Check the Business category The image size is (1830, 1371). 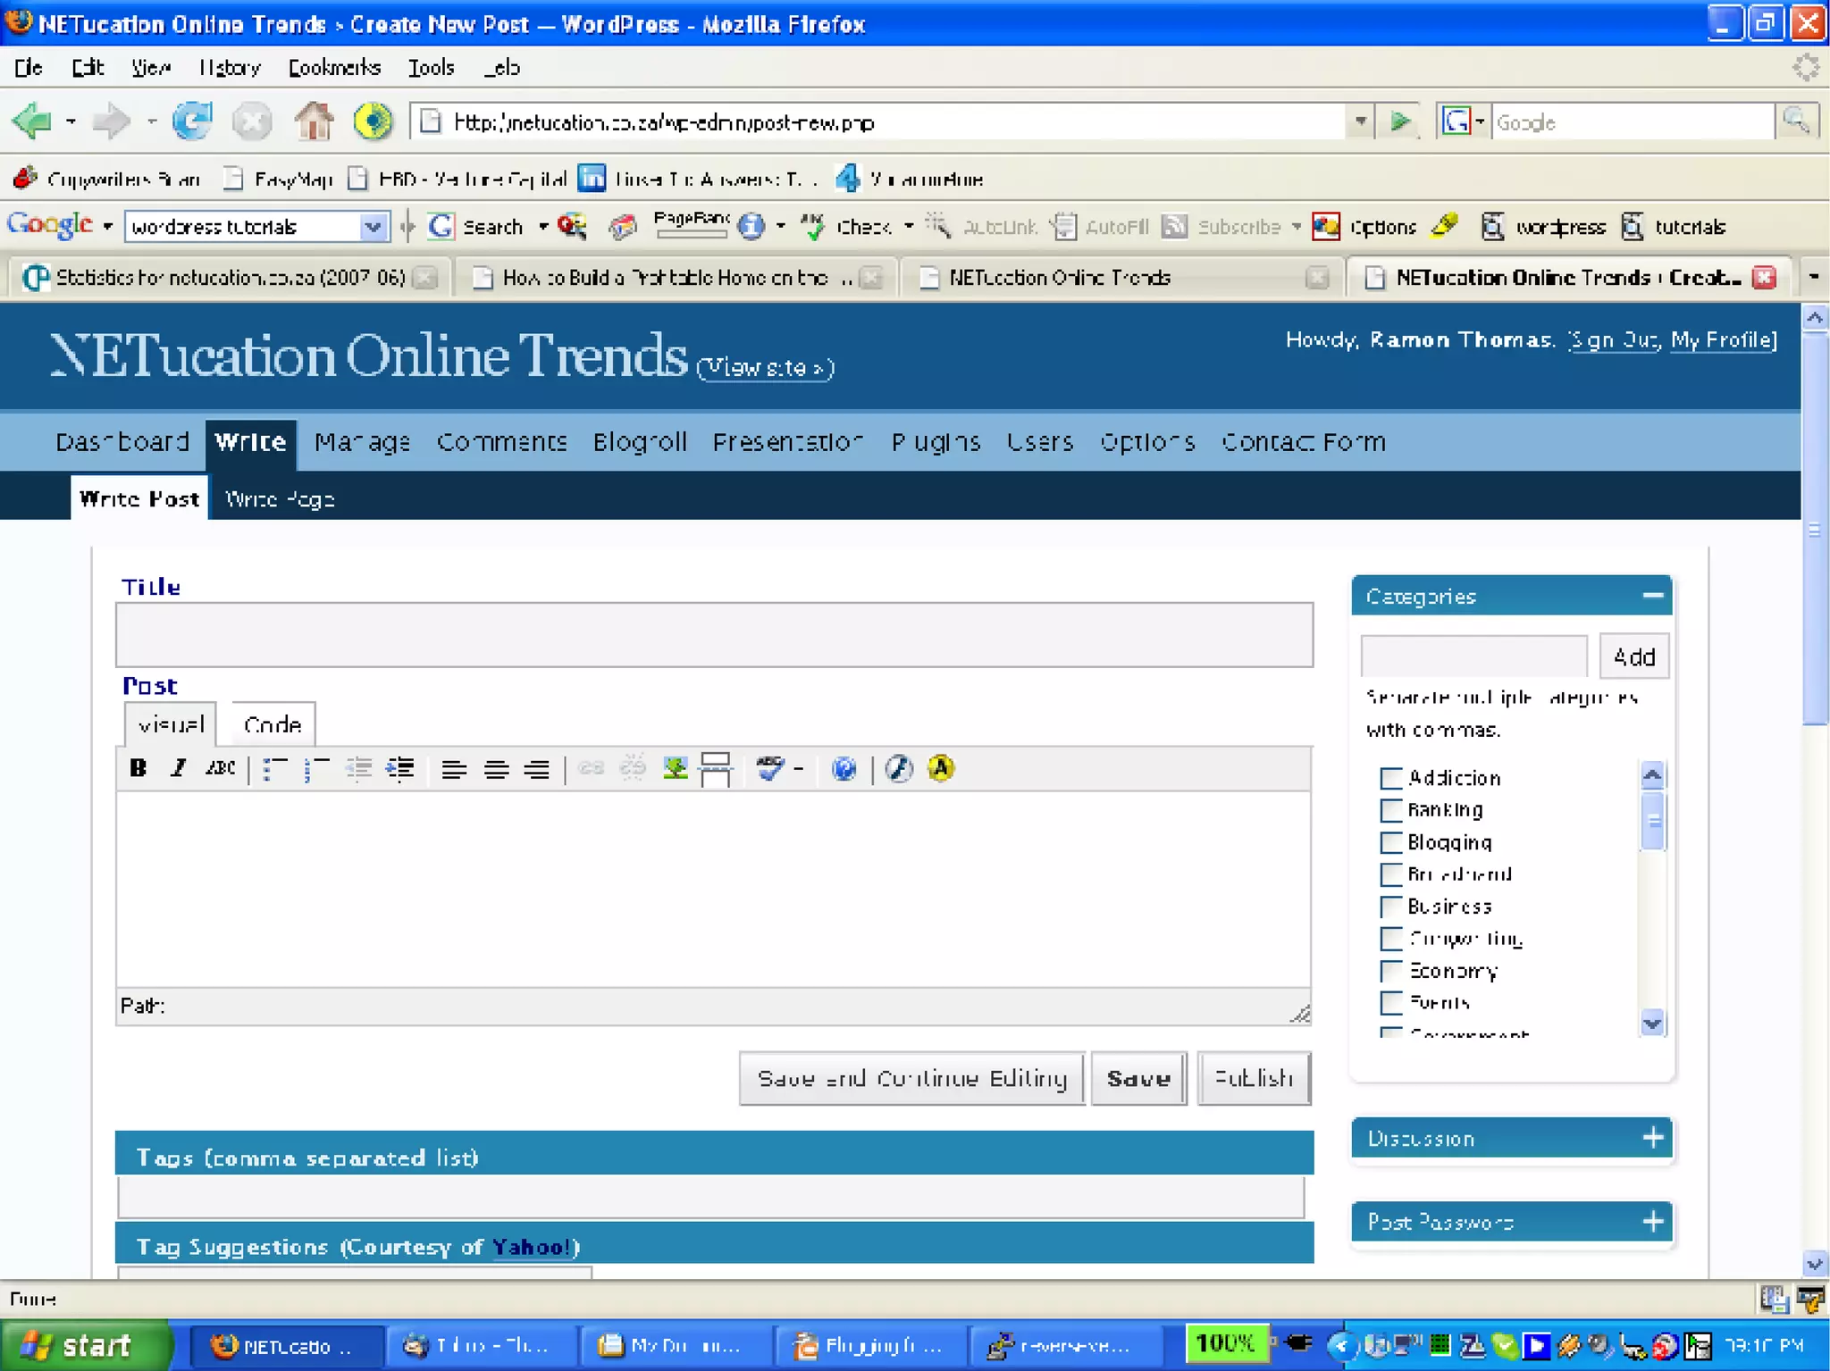click(1390, 907)
